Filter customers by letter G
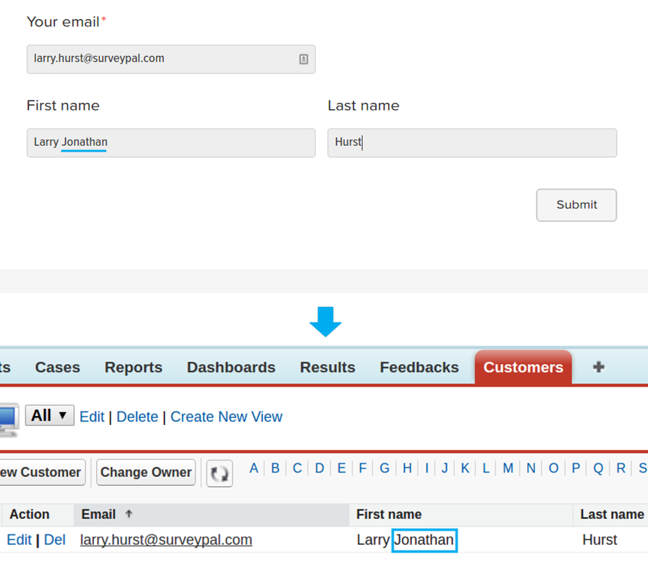 coord(385,468)
